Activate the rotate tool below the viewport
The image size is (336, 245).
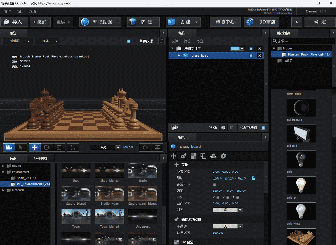pyautogui.click(x=47, y=147)
